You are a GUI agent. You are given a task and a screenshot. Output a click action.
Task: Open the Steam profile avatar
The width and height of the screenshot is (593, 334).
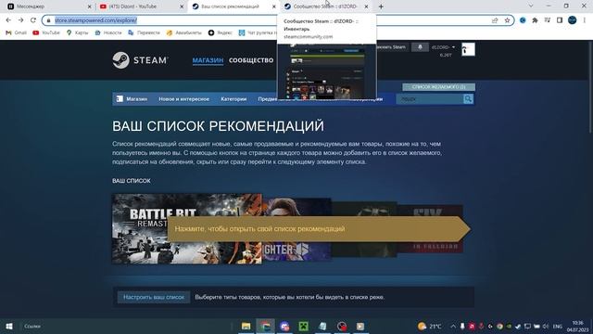pyautogui.click(x=468, y=49)
